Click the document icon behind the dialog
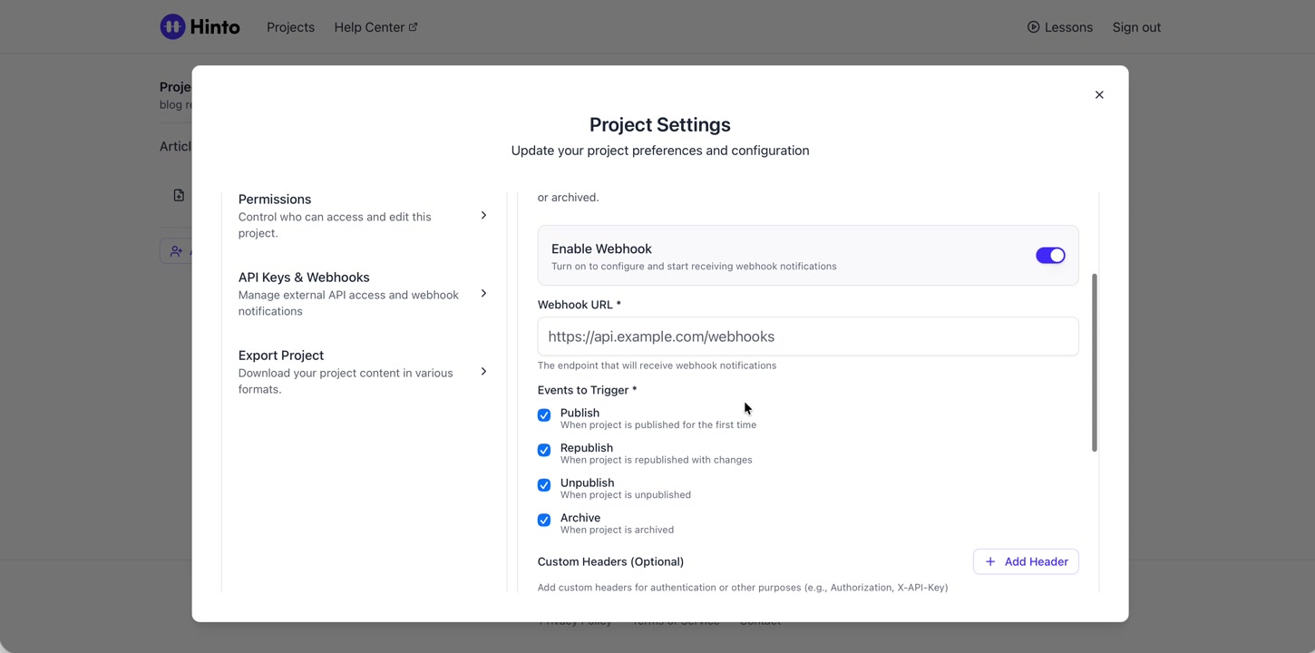1315x653 pixels. tap(179, 196)
